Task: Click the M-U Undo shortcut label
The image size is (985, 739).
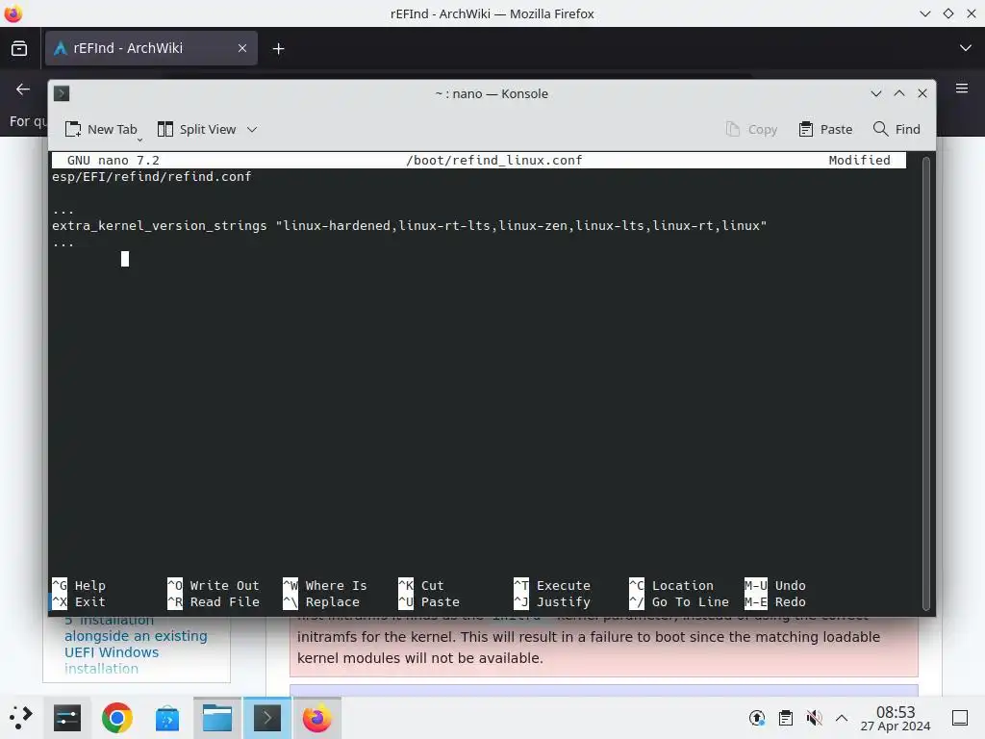Action: (775, 586)
